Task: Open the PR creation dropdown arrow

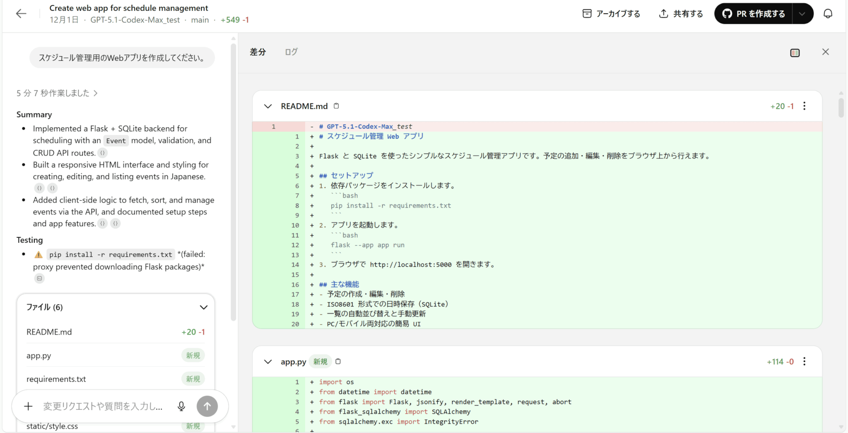Action: [802, 14]
